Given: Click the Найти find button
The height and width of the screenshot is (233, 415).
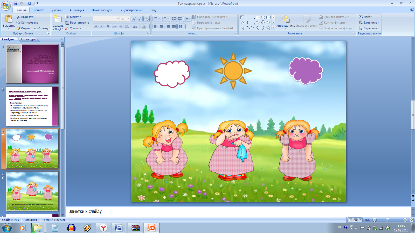Looking at the screenshot, I should coord(365,17).
